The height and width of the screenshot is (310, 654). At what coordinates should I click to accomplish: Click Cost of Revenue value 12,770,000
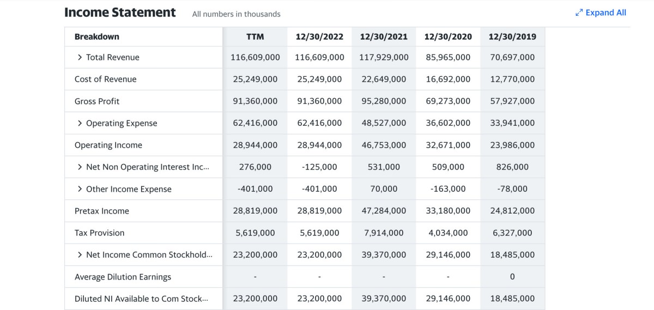(x=512, y=79)
